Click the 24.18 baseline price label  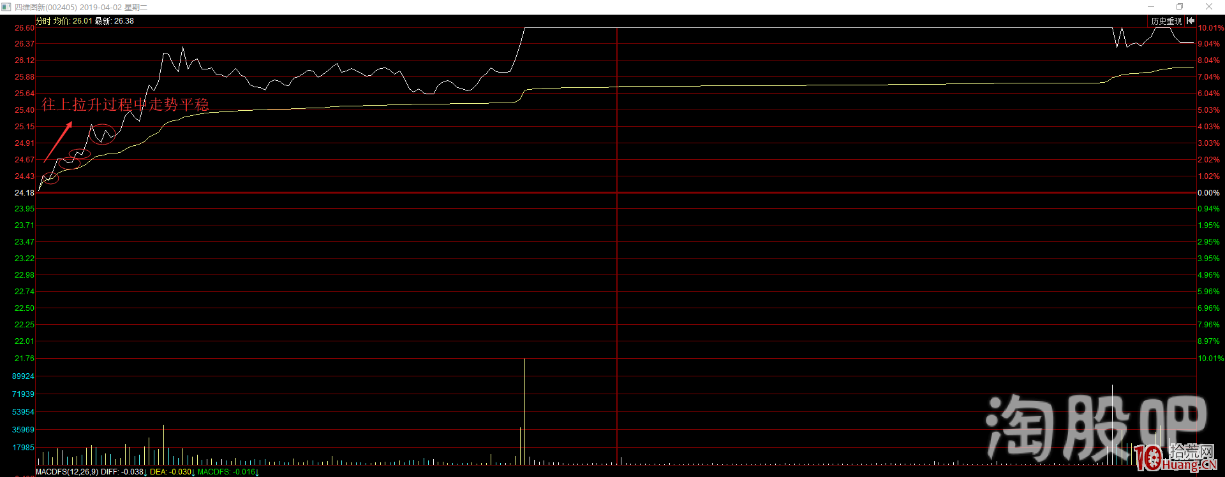tap(25, 193)
